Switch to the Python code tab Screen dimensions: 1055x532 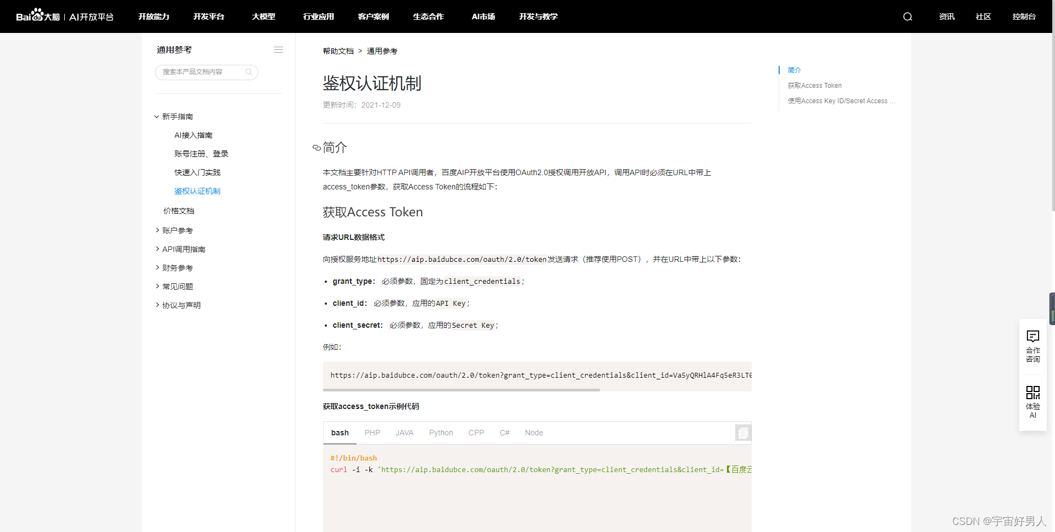[x=441, y=433]
